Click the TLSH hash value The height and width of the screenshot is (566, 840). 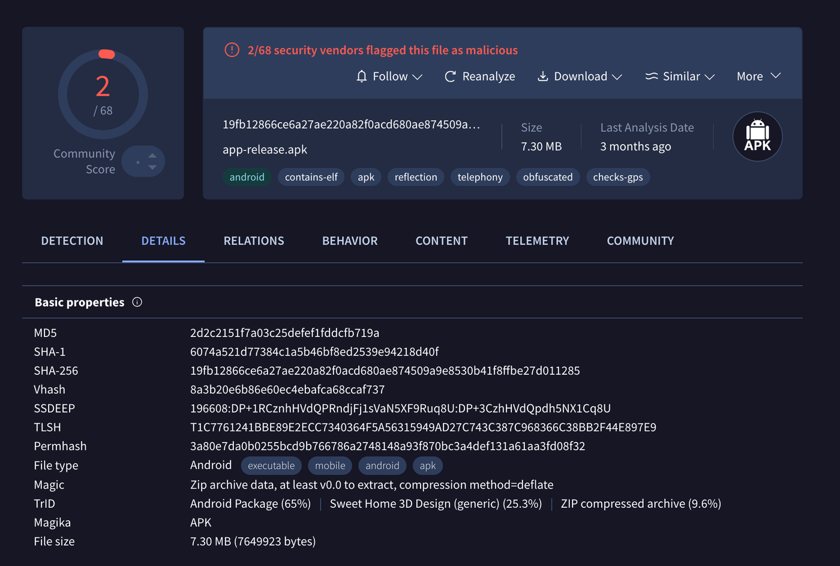click(423, 427)
